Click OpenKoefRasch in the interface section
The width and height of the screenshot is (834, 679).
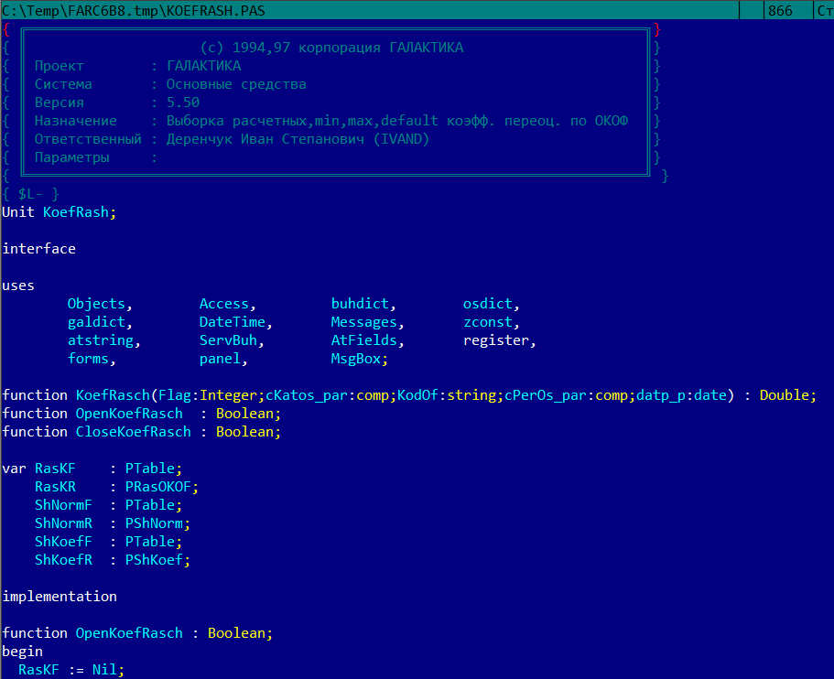click(x=129, y=414)
